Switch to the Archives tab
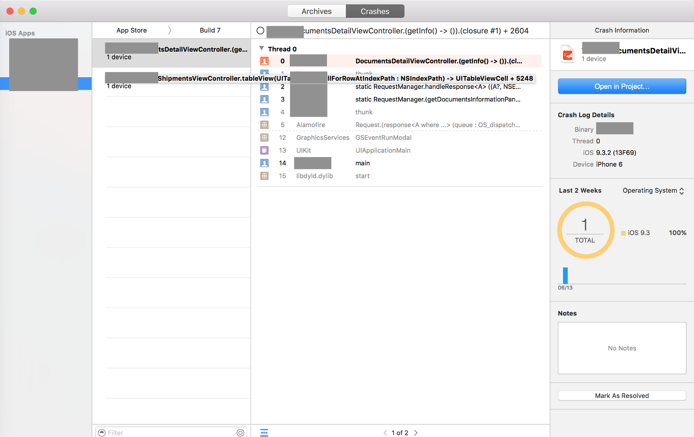The height and width of the screenshot is (437, 694). coord(317,11)
